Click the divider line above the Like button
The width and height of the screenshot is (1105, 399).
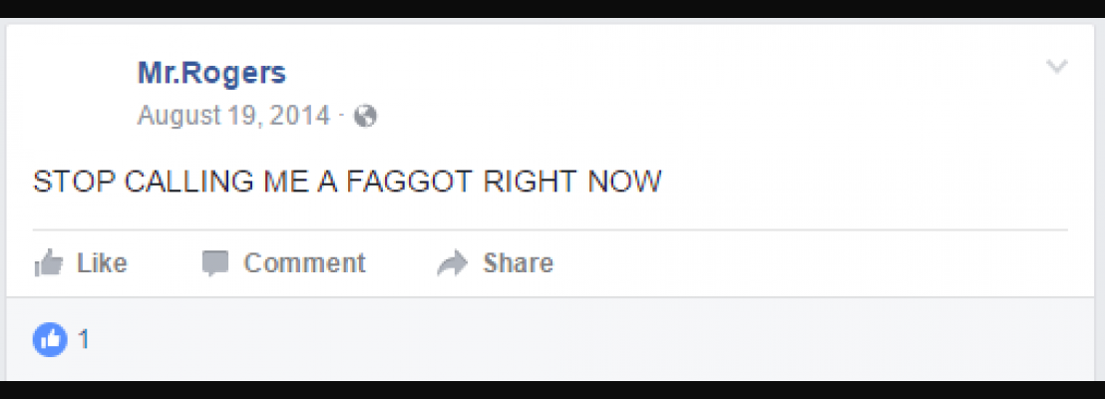click(550, 229)
